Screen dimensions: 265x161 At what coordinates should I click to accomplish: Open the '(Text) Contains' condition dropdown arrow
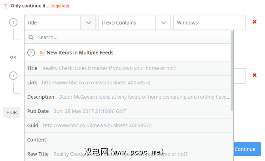coord(163,22)
